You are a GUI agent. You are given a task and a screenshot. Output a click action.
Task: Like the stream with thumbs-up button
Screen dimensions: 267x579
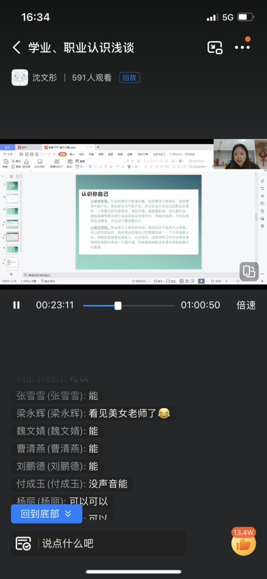click(x=244, y=545)
